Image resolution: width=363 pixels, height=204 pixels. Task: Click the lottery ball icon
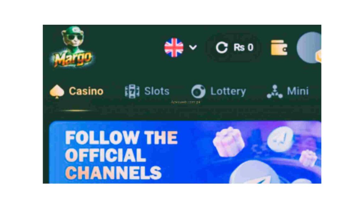199,91
